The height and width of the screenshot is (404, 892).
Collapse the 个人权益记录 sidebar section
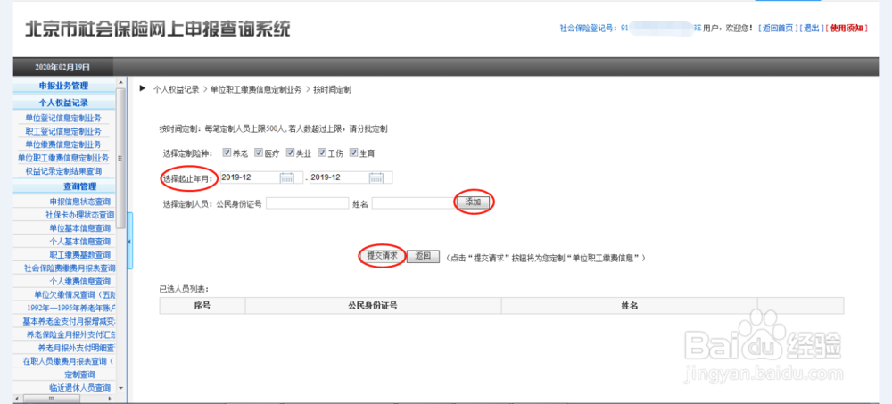point(63,103)
